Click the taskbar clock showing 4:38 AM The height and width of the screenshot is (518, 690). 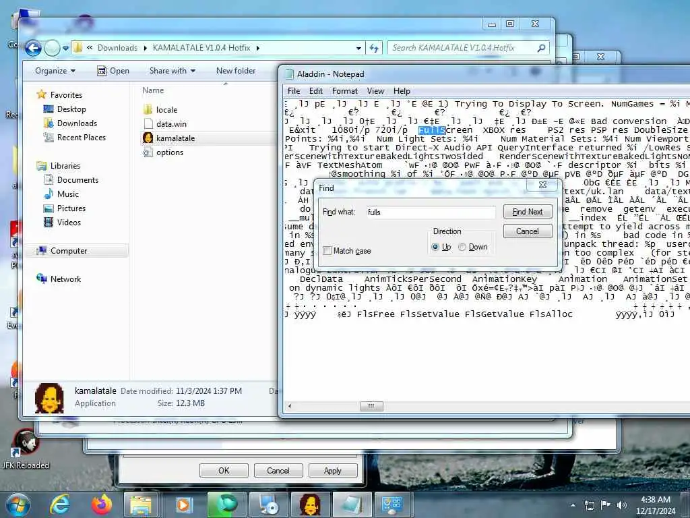coord(656,505)
